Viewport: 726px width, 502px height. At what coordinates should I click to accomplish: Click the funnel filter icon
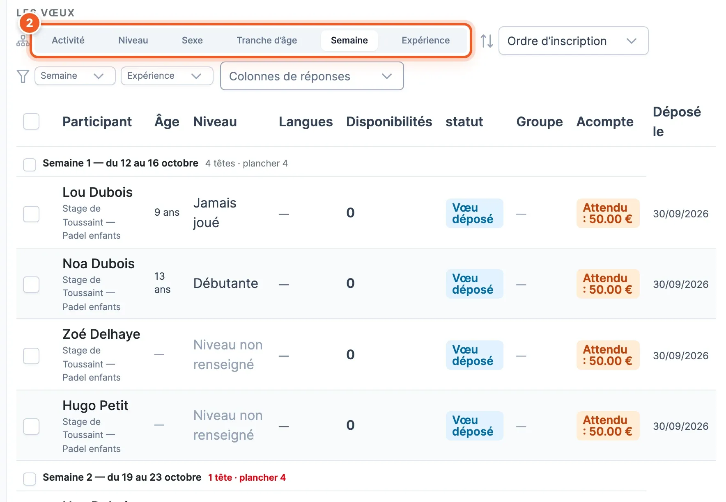coord(23,76)
